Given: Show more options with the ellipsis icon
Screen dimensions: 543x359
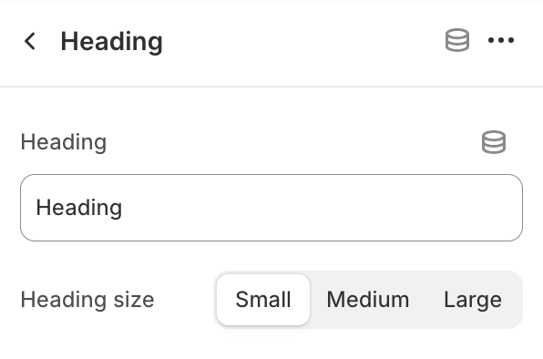Looking at the screenshot, I should coord(501,40).
